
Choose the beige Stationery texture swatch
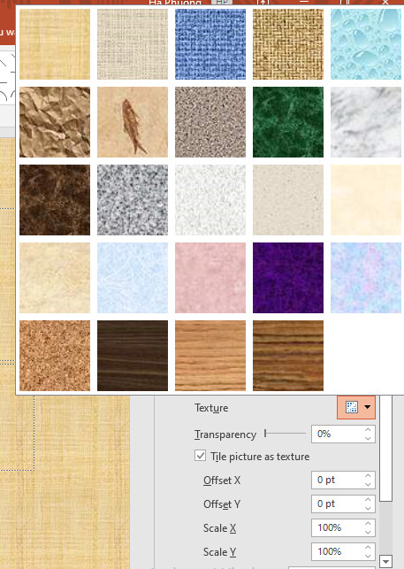click(55, 278)
